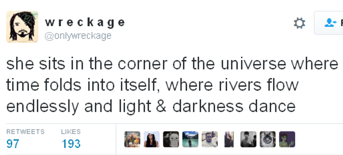Open wreckage's profile avatar
343x155 pixels.
pos(22,27)
